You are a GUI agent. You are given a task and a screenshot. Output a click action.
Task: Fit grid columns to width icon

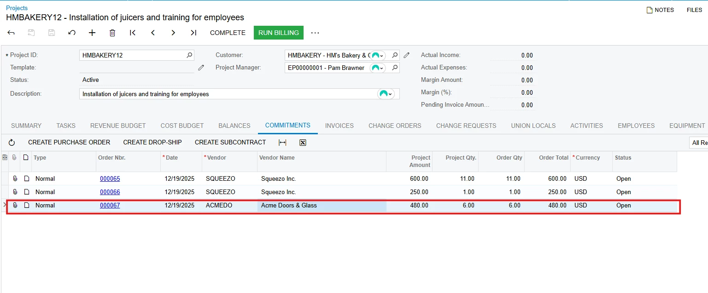[282, 143]
